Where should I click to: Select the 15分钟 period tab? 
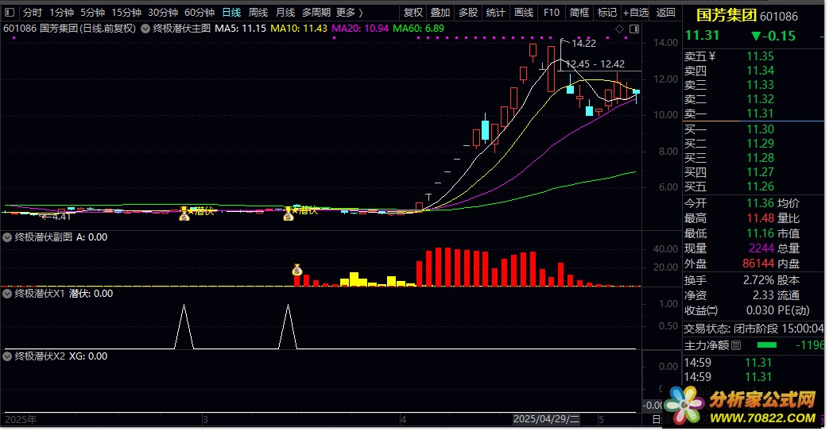126,12
